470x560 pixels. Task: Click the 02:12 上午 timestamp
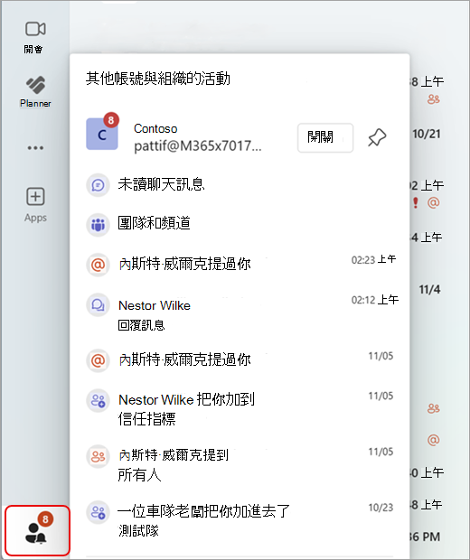tap(374, 300)
